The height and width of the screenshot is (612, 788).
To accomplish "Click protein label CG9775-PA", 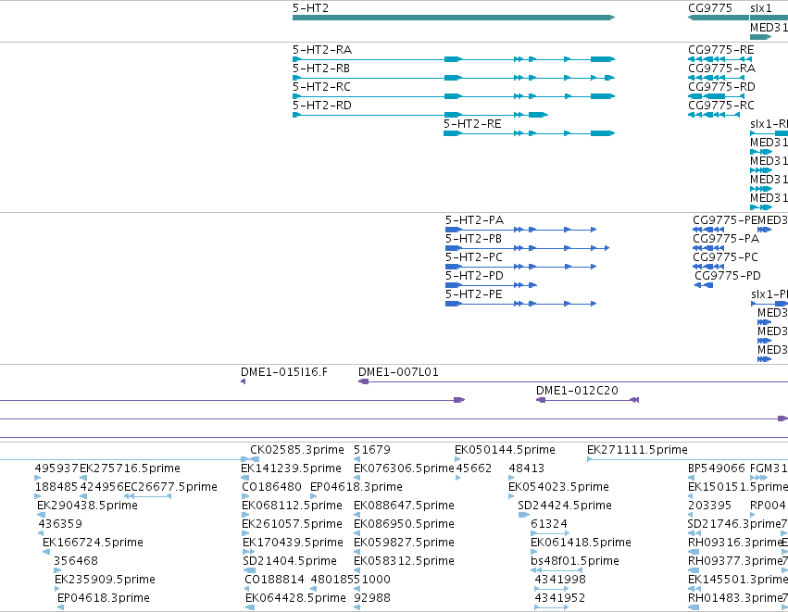I will (726, 239).
